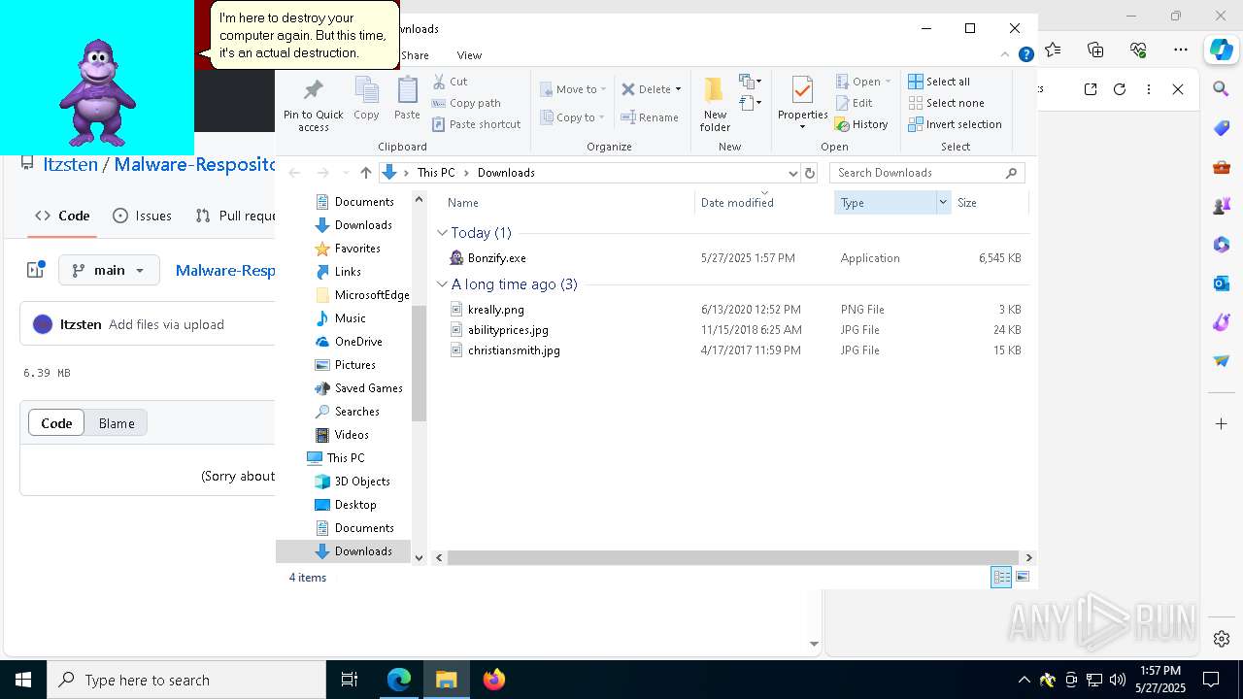
Task: Switch to large icons view layout
Action: (1022, 578)
